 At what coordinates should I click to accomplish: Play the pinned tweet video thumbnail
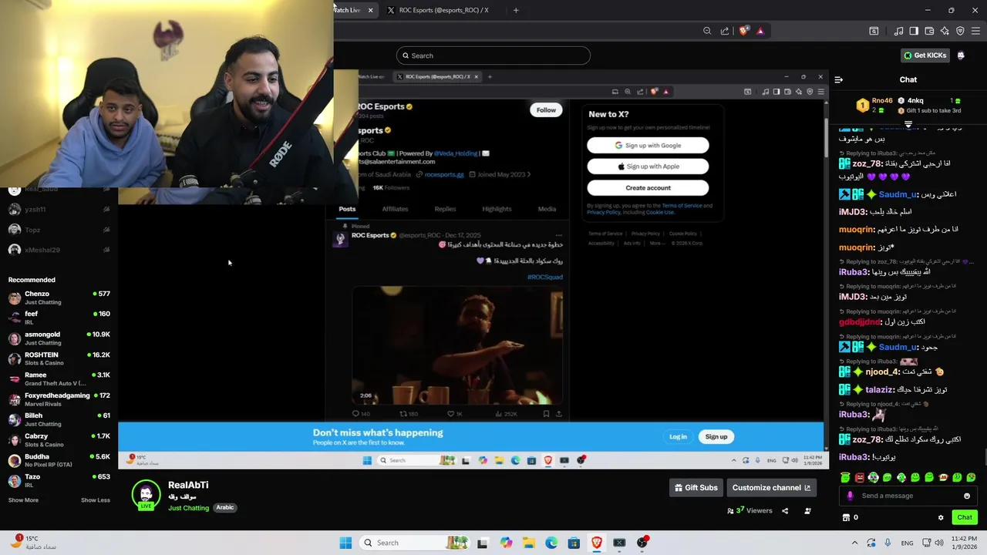click(x=457, y=345)
